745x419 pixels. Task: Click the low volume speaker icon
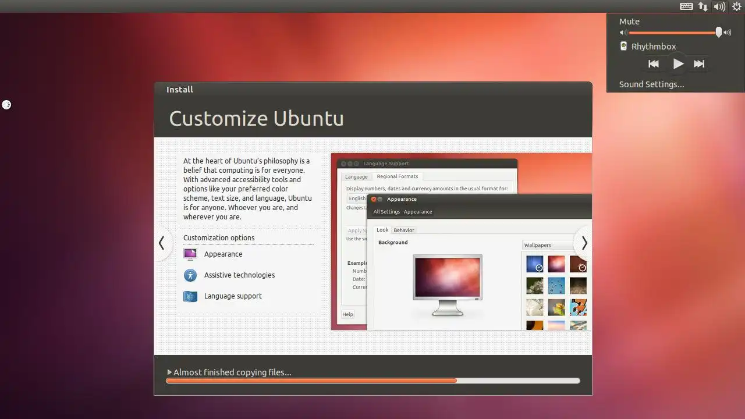(x=623, y=33)
